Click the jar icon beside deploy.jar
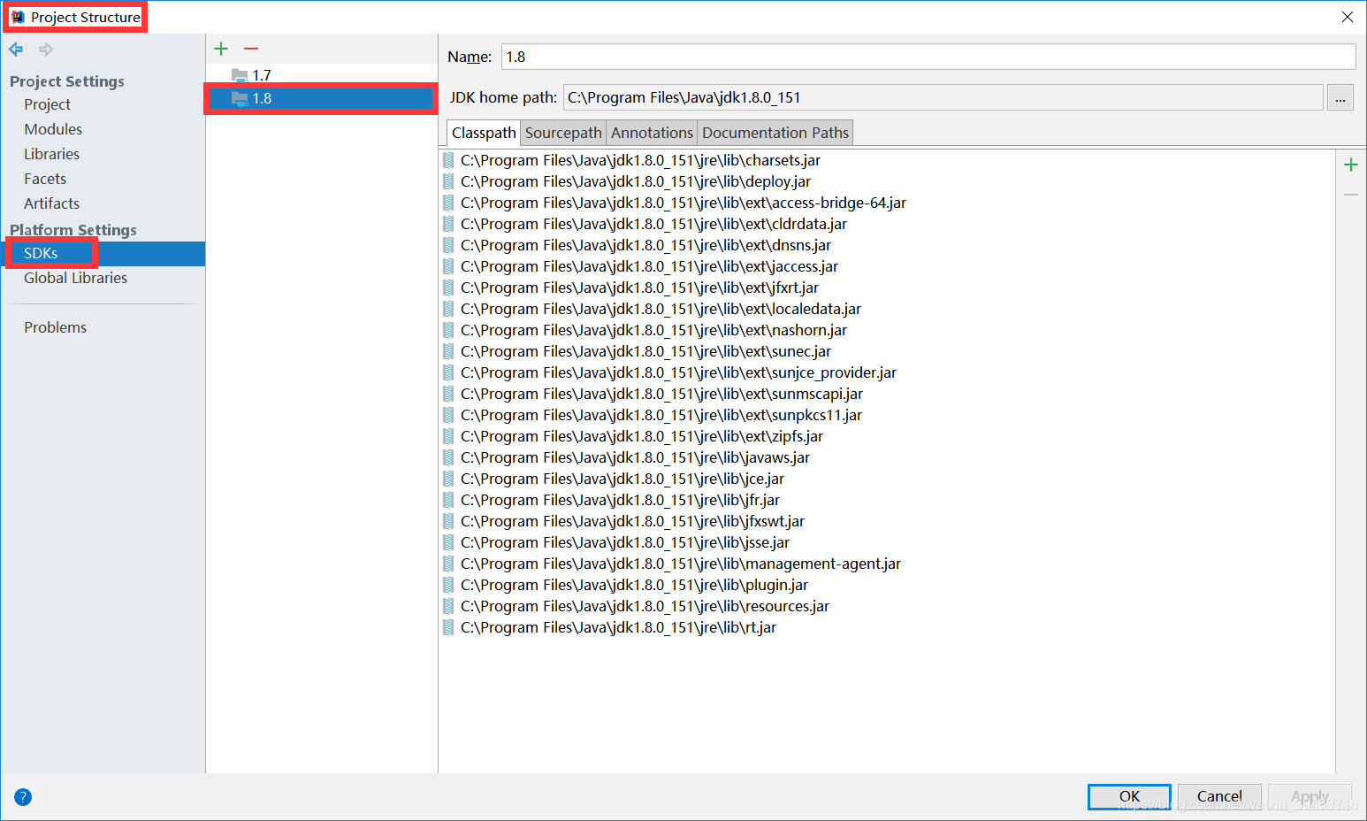Viewport: 1367px width, 821px height. click(448, 181)
